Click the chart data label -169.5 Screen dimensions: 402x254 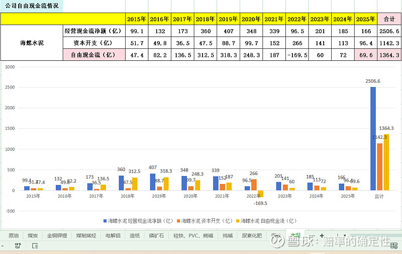pos(260,203)
